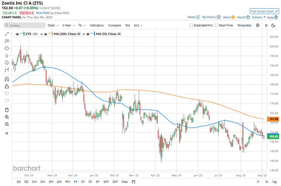This screenshot has width=281, height=186.
Task: Enable the Real-Time checkbox
Action: coord(216,25)
